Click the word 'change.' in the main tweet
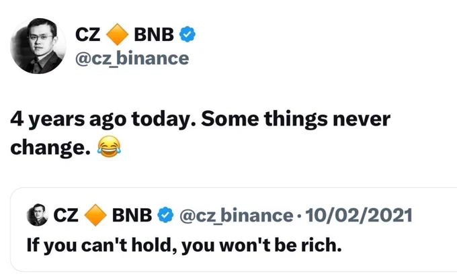Viewport: 457px width, 278px height. click(50, 146)
